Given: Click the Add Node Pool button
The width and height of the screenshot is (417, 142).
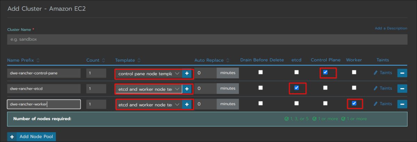Looking at the screenshot, I should (x=32, y=137).
